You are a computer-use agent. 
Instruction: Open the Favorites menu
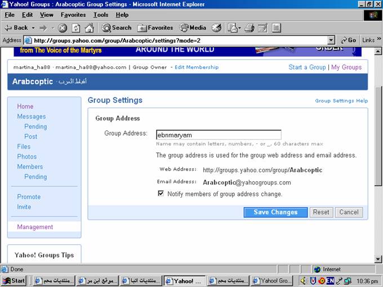point(73,15)
